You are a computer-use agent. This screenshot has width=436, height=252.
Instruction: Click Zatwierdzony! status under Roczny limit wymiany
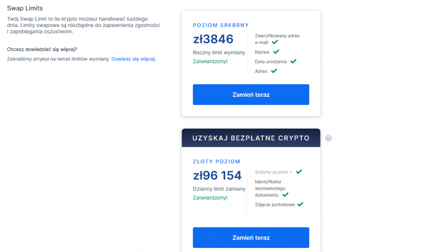[x=210, y=61]
